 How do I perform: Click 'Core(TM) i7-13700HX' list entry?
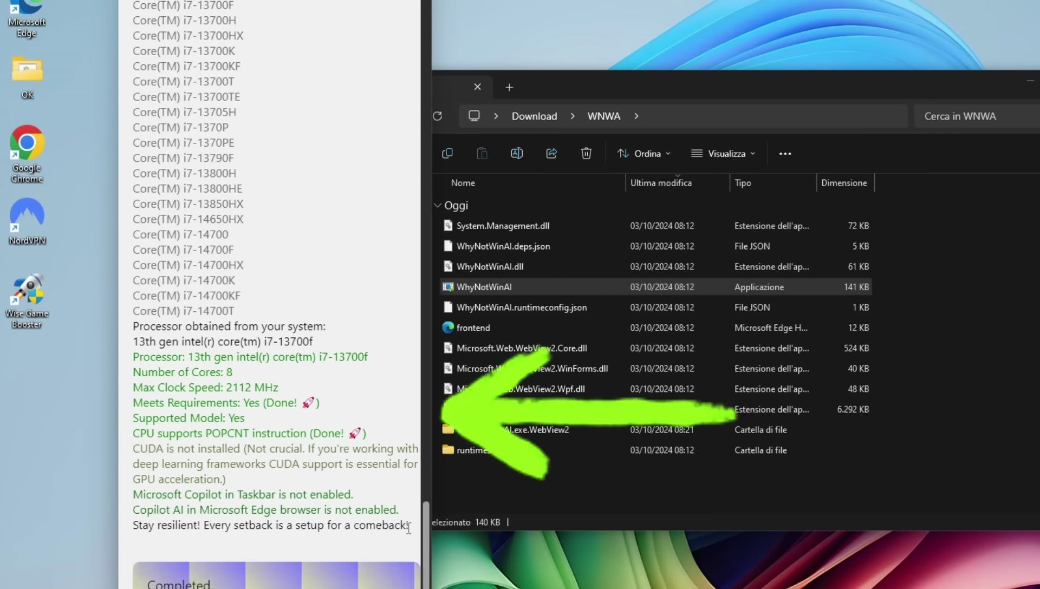188,36
